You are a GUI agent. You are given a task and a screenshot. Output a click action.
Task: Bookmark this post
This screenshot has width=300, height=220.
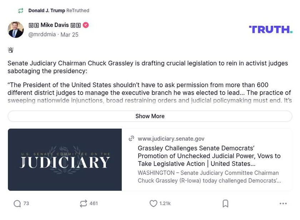point(225,204)
